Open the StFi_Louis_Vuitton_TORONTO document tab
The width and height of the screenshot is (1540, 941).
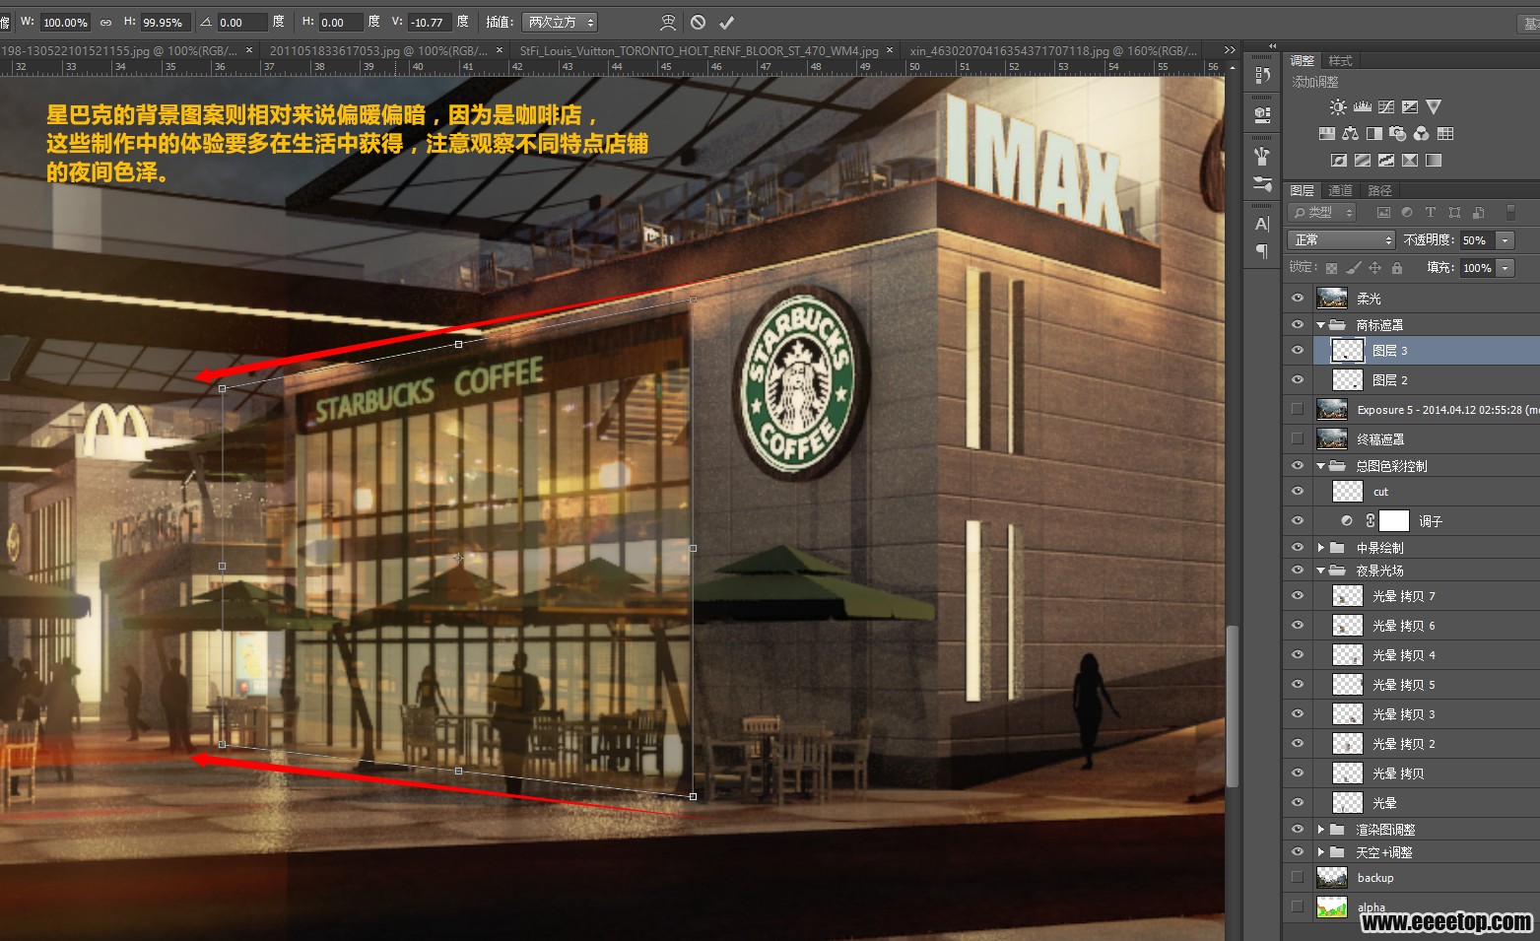point(700,50)
